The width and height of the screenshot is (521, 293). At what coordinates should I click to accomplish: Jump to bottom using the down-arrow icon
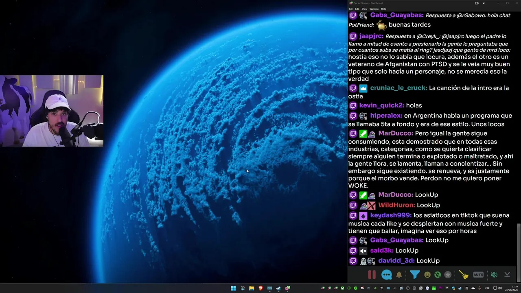click(x=507, y=275)
